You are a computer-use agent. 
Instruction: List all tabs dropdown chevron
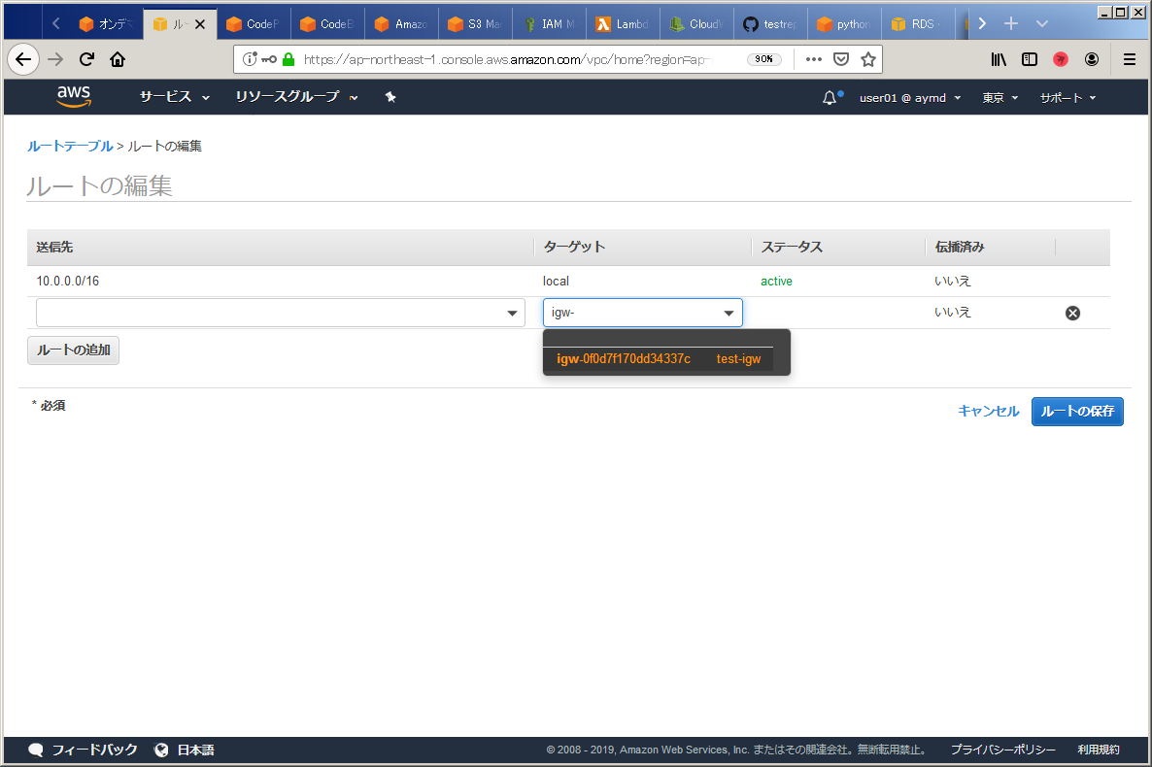(x=1042, y=23)
